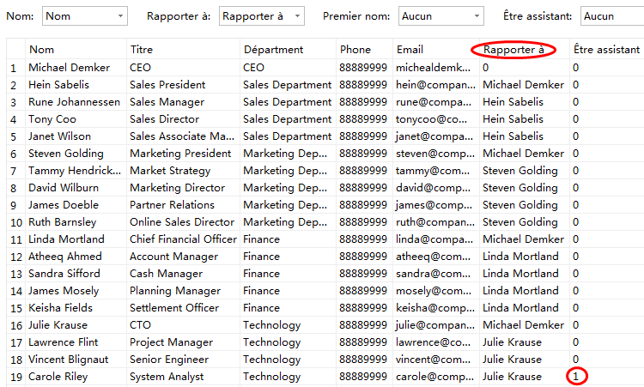Click the Email column header
The height and width of the screenshot is (387, 644).
point(434,50)
